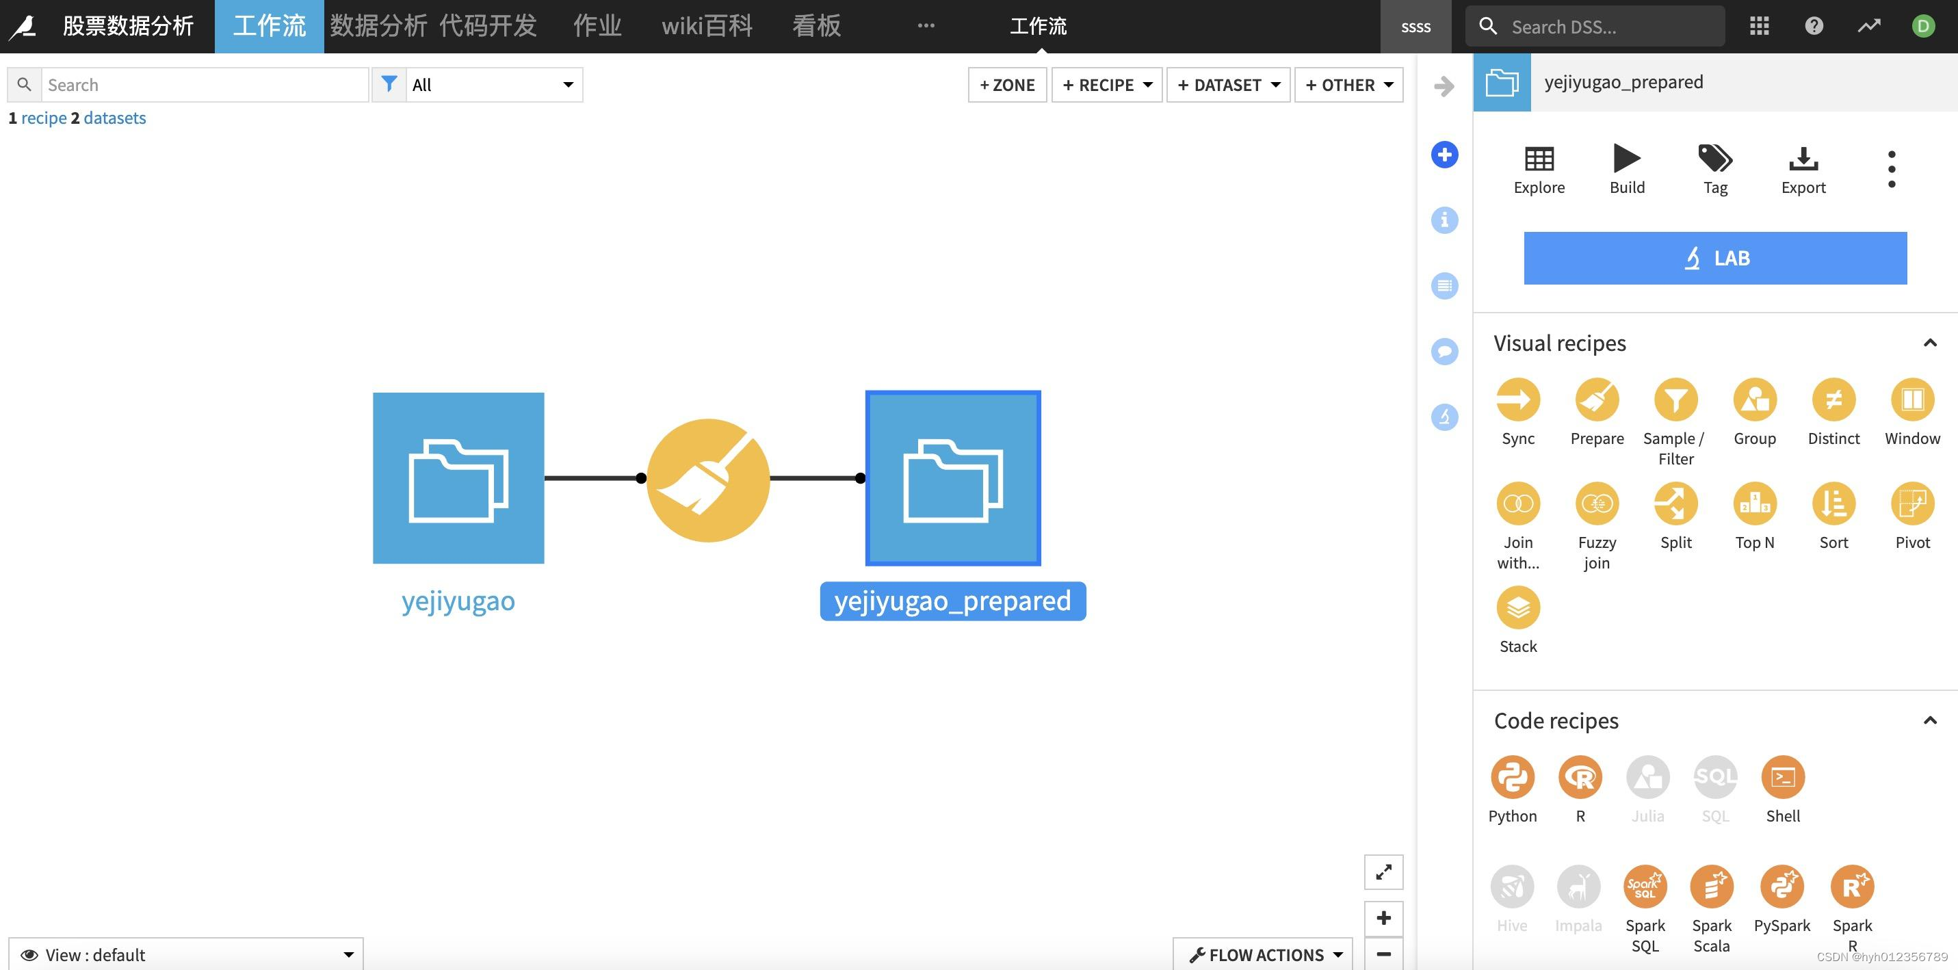
Task: Choose the Pivot visual recipe
Action: (x=1911, y=504)
